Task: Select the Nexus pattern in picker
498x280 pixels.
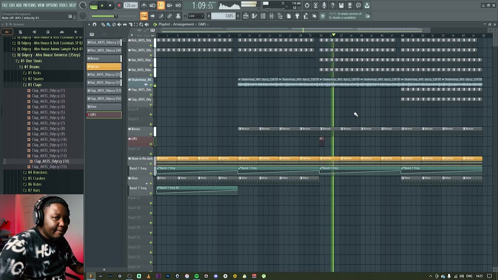Action: pos(104,58)
